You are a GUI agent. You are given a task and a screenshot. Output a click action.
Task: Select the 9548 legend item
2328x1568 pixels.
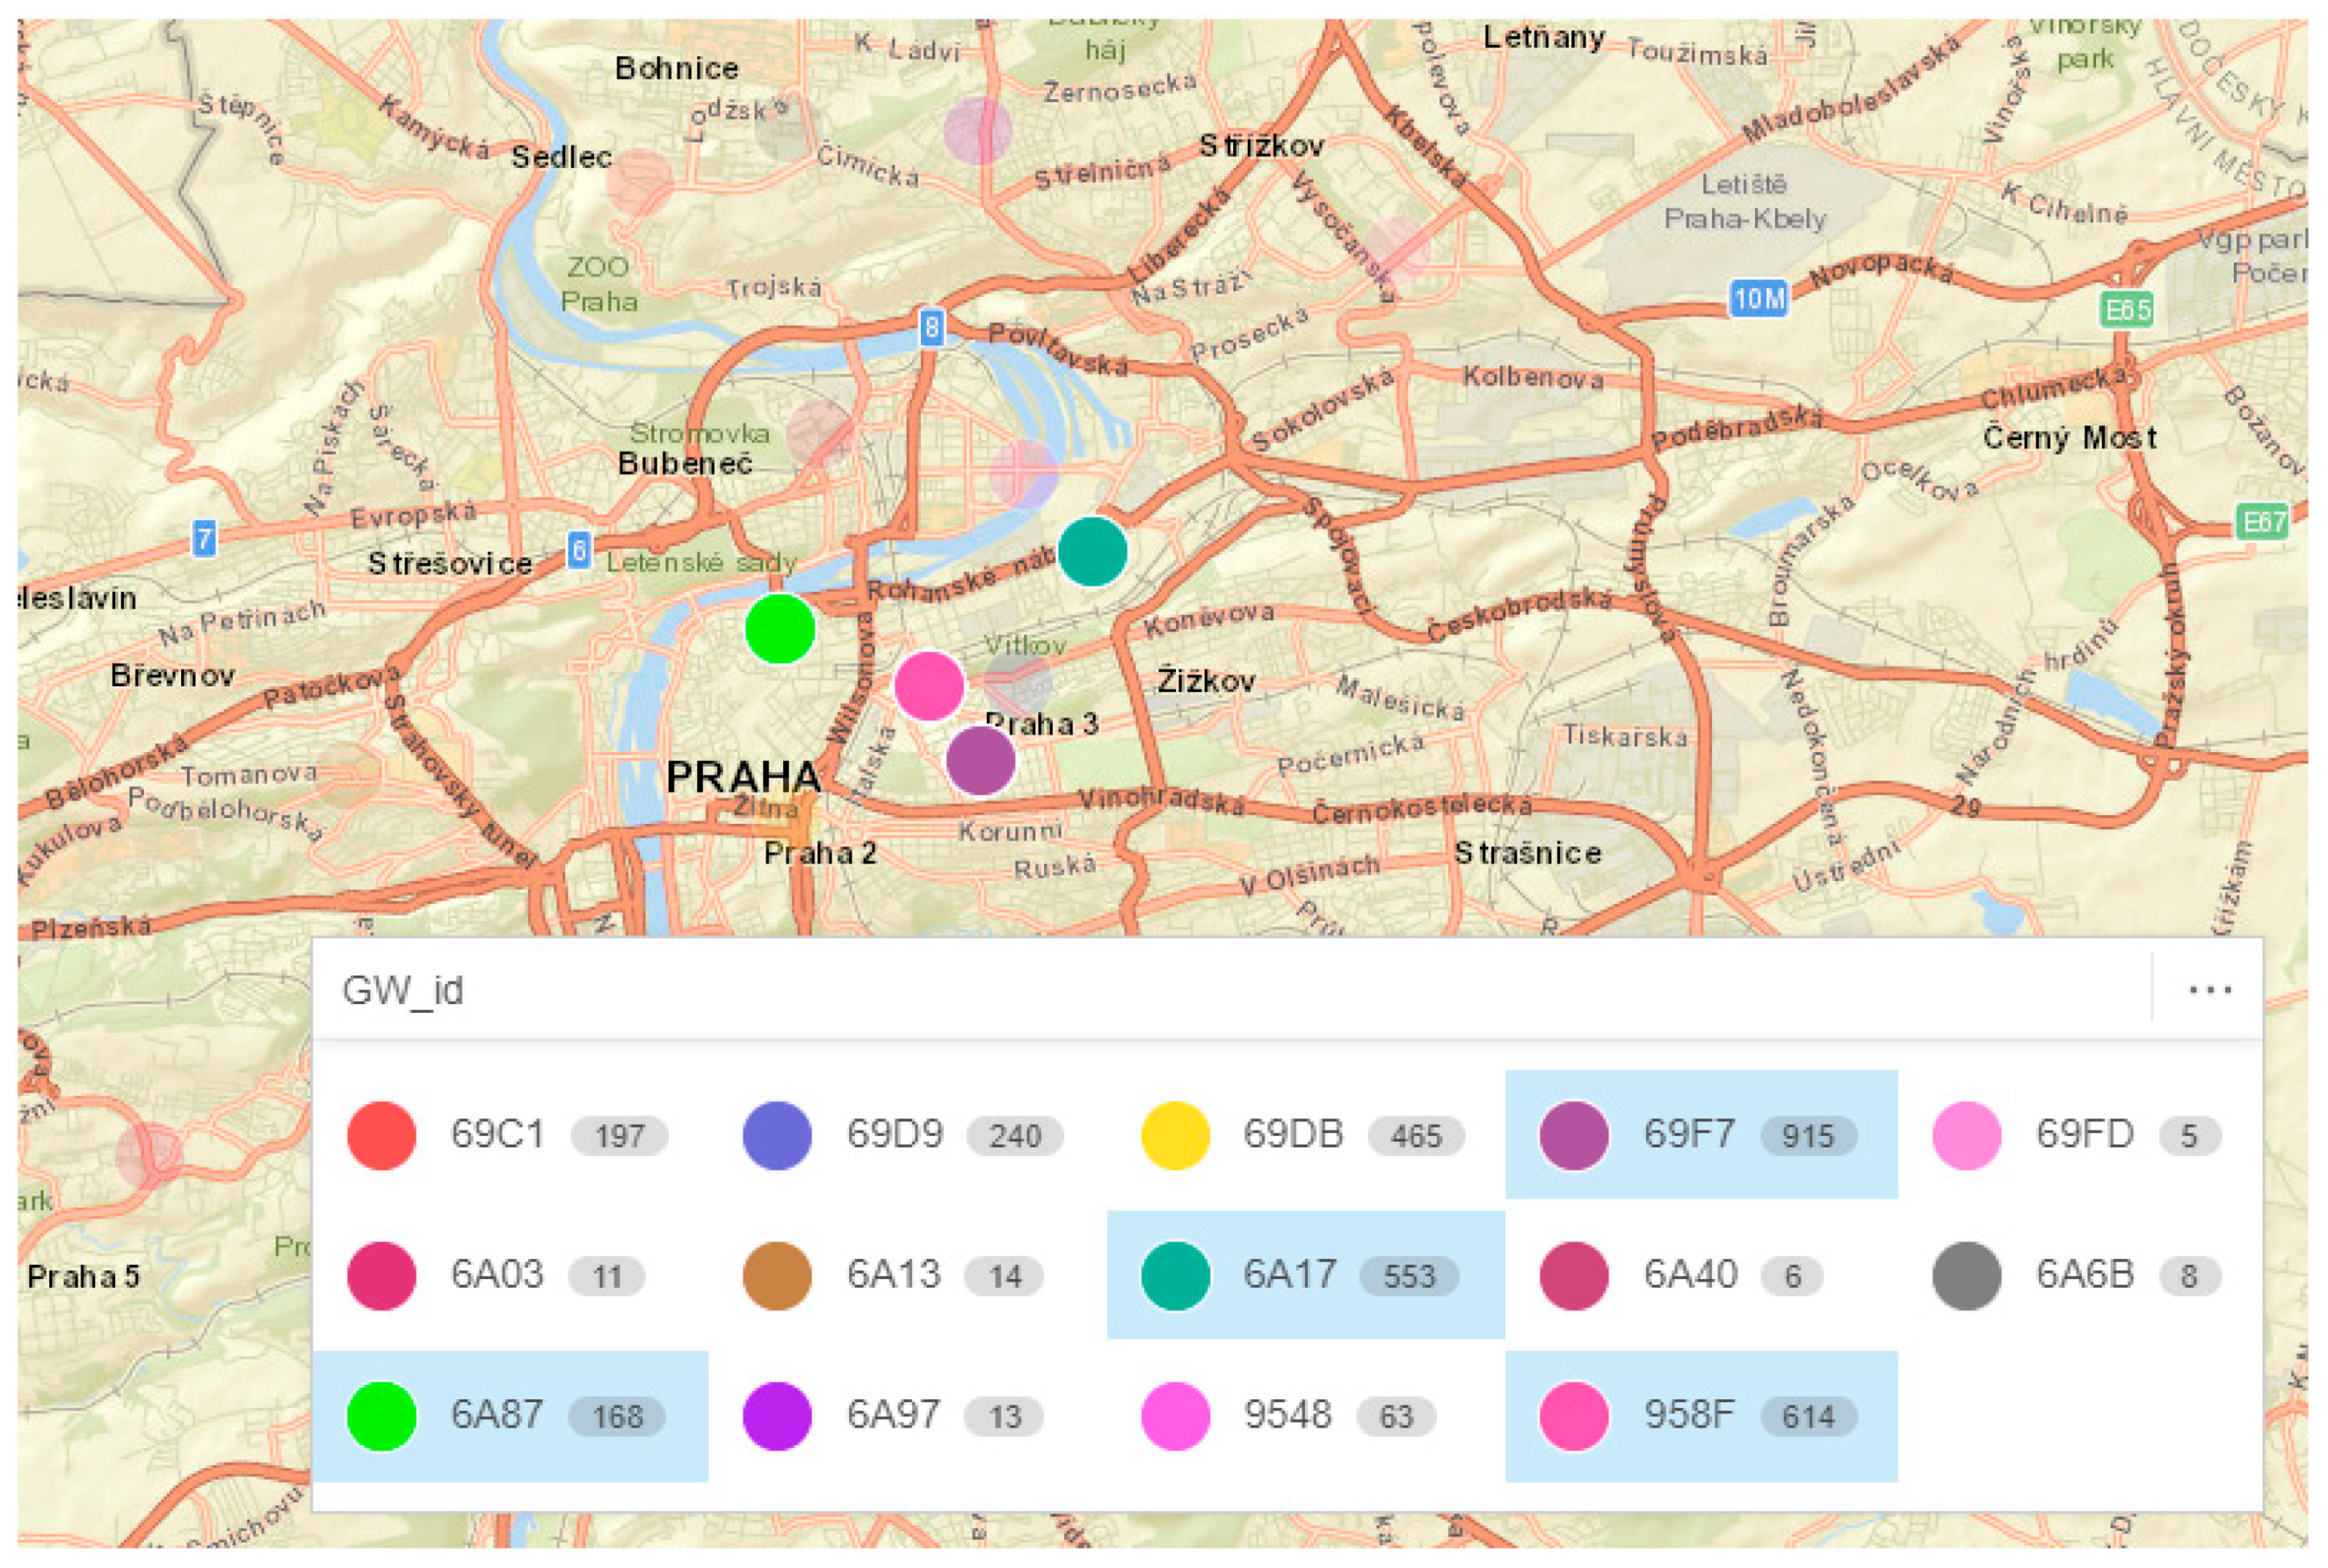[1286, 1415]
